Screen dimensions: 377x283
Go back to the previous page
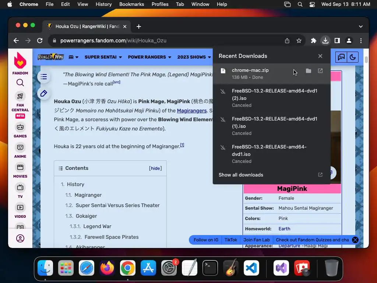[x=16, y=41]
